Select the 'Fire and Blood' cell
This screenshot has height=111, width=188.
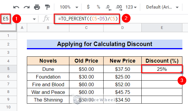pyautogui.click(x=48, y=84)
